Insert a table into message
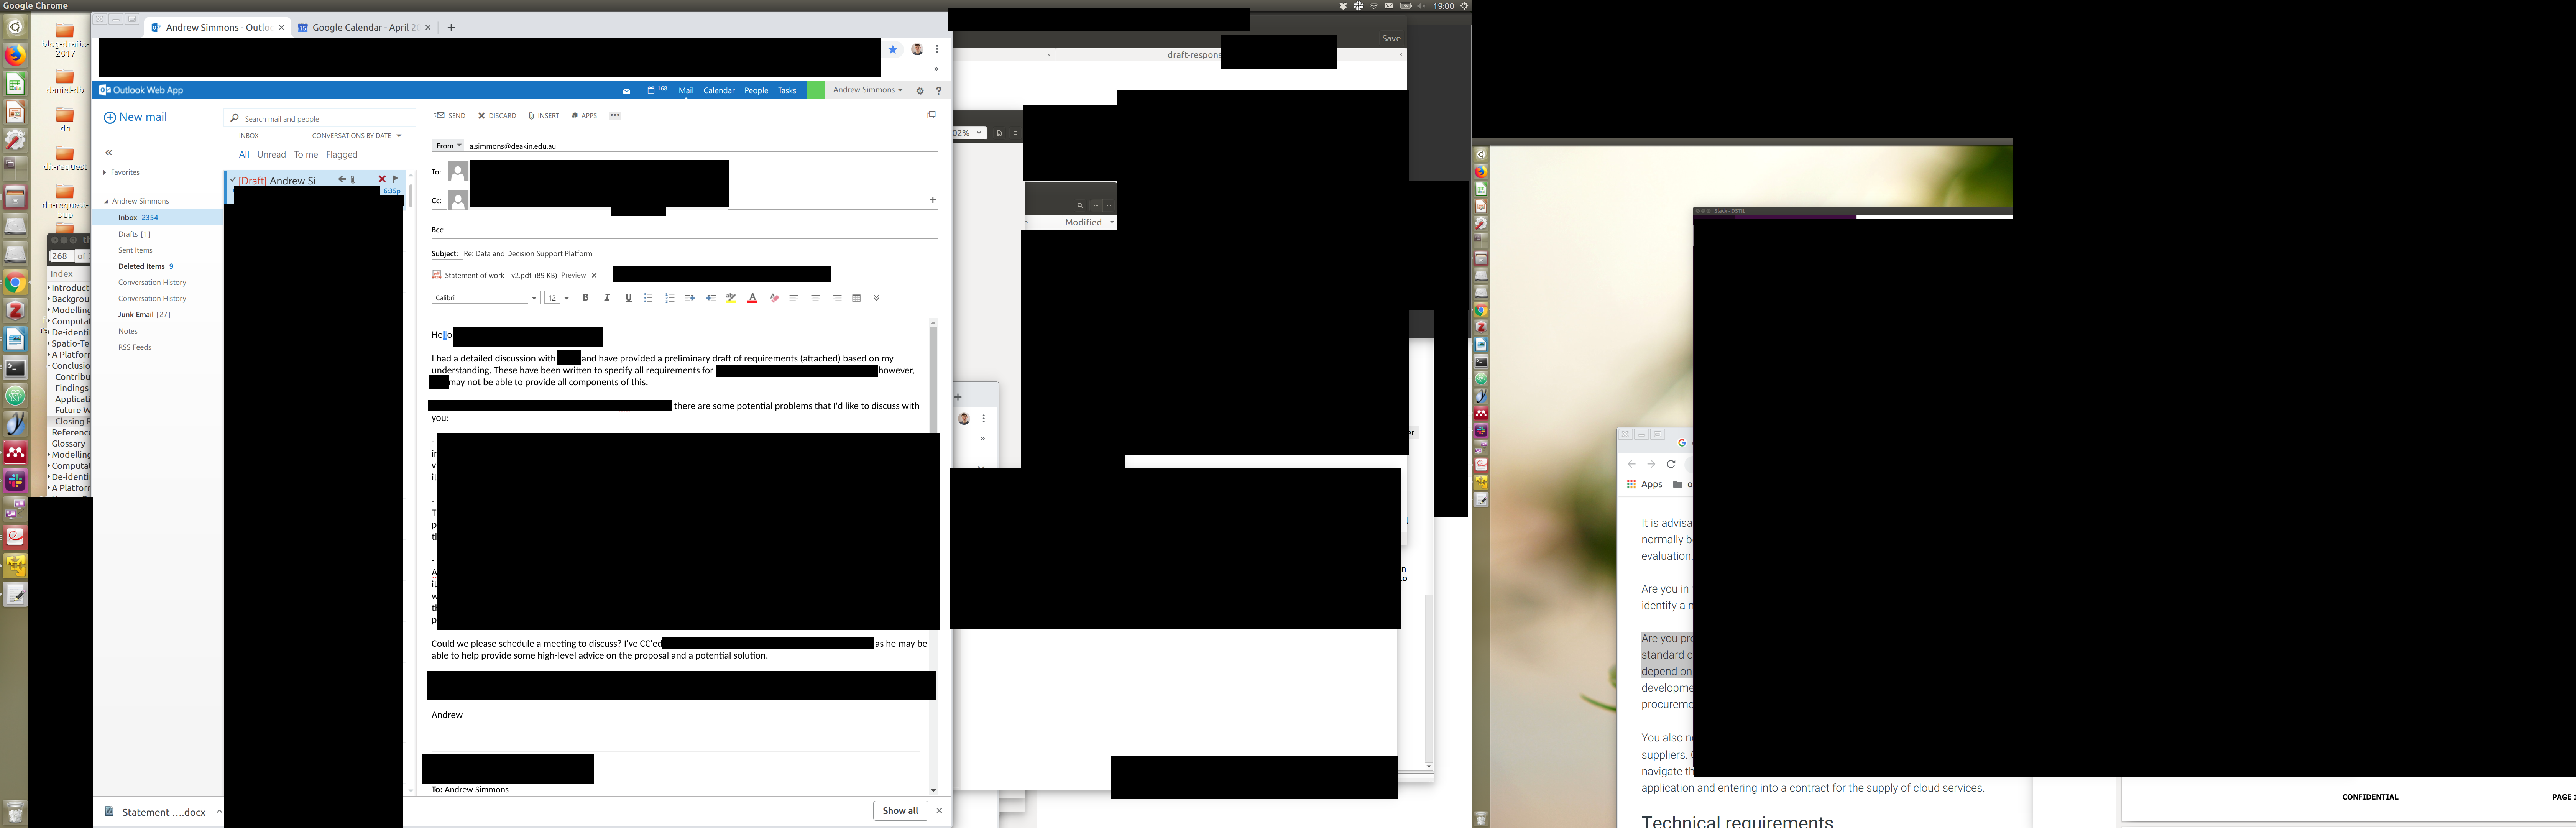Screen dimensions: 2576x828 point(856,298)
